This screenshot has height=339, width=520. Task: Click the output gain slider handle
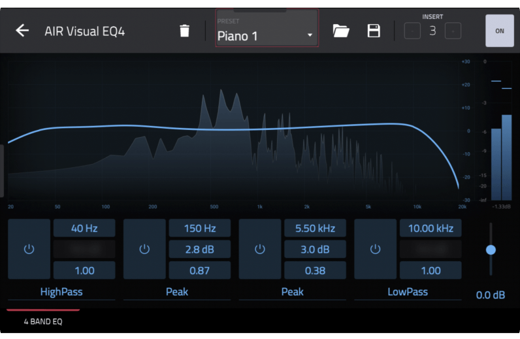[491, 250]
